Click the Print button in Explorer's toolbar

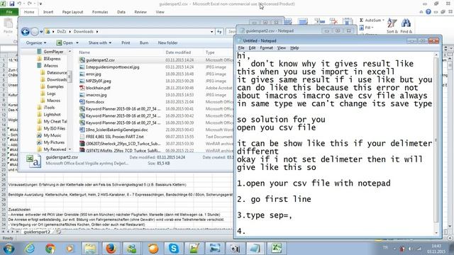click(x=126, y=42)
